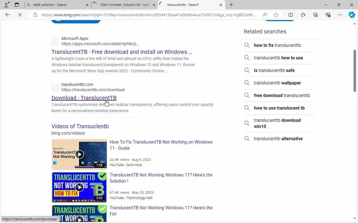Open the tab actions menu icon
The width and height of the screenshot is (358, 223).
pyautogui.click(x=17, y=5)
